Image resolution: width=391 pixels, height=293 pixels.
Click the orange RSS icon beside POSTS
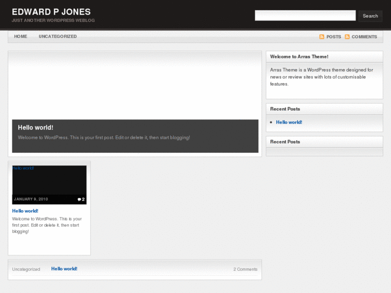click(322, 37)
